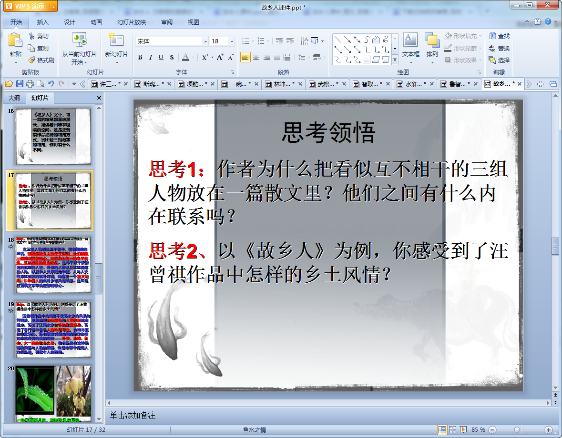Open the font name dropdown

pos(206,41)
